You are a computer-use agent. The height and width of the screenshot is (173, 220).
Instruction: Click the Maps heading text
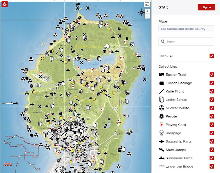point(163,21)
